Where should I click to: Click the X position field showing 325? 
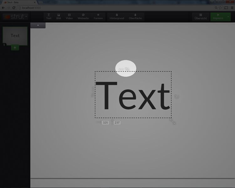105,123
